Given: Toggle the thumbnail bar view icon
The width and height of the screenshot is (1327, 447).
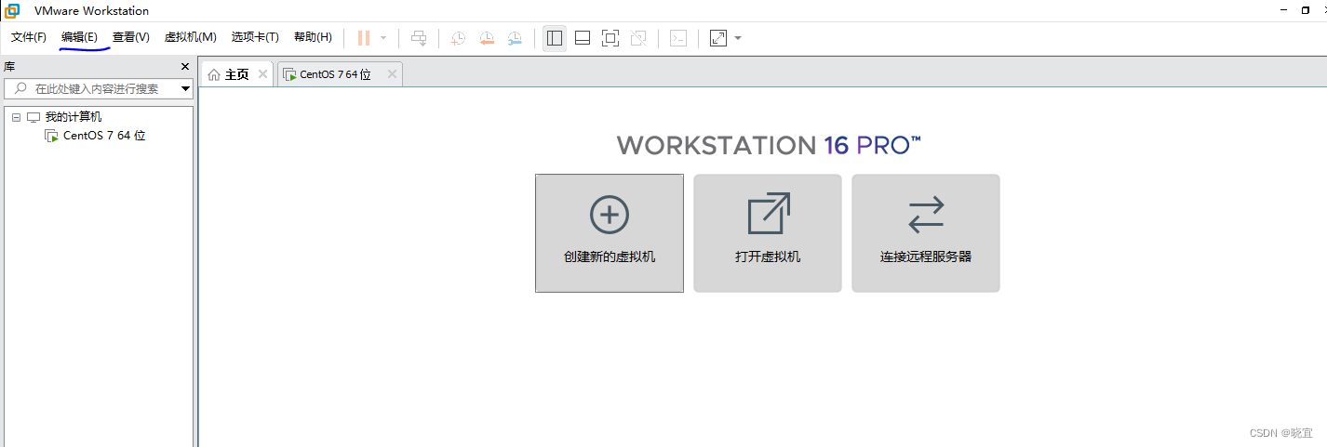Looking at the screenshot, I should 583,38.
